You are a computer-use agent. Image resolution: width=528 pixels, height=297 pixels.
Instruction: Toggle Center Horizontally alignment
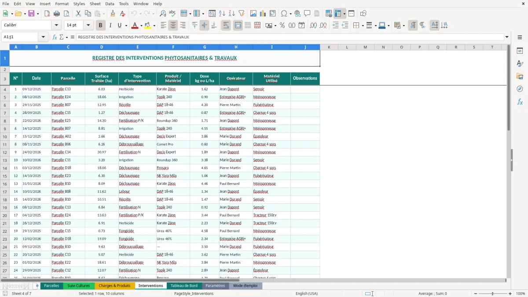(x=173, y=26)
